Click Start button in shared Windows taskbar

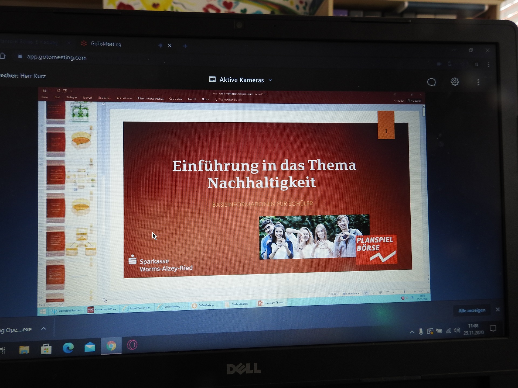(43, 311)
